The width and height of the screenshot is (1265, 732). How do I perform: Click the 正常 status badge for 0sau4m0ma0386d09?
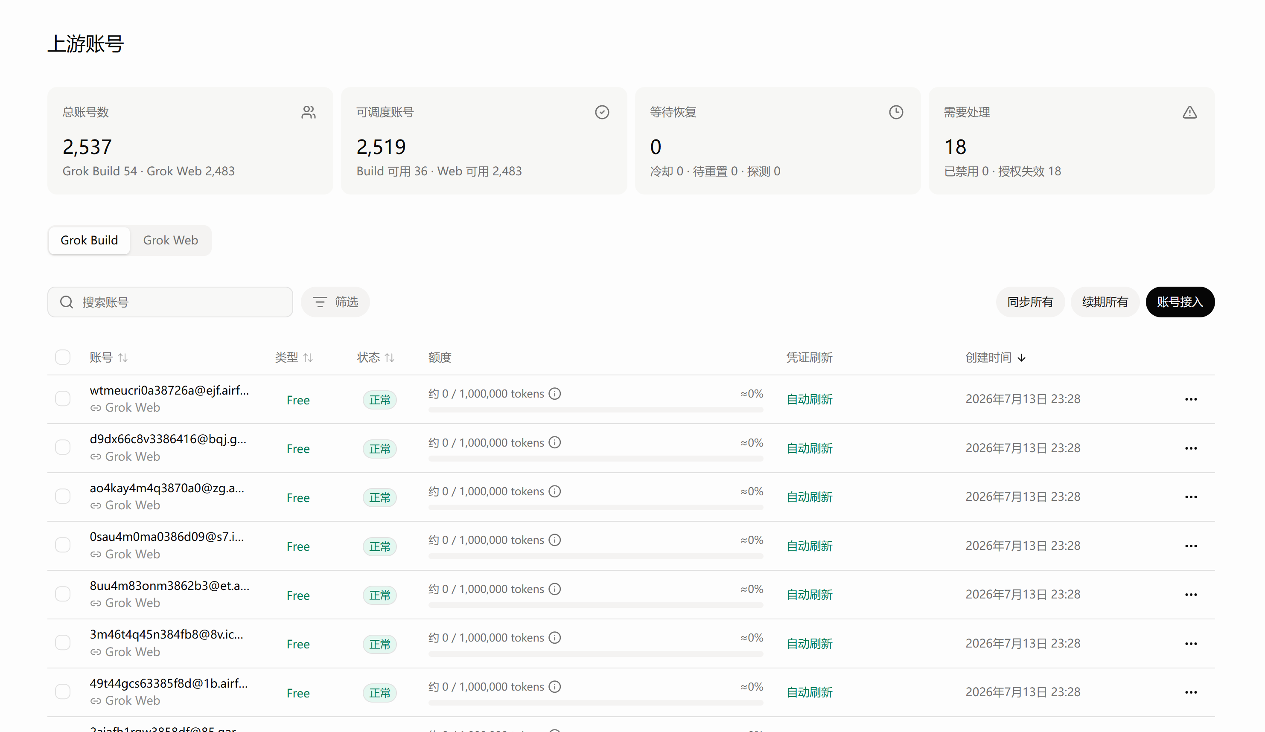click(x=380, y=546)
